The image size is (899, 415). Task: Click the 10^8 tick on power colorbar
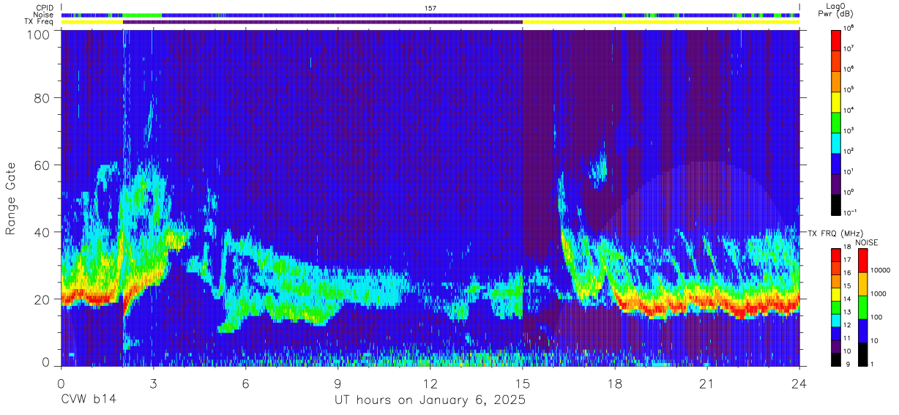(x=850, y=29)
